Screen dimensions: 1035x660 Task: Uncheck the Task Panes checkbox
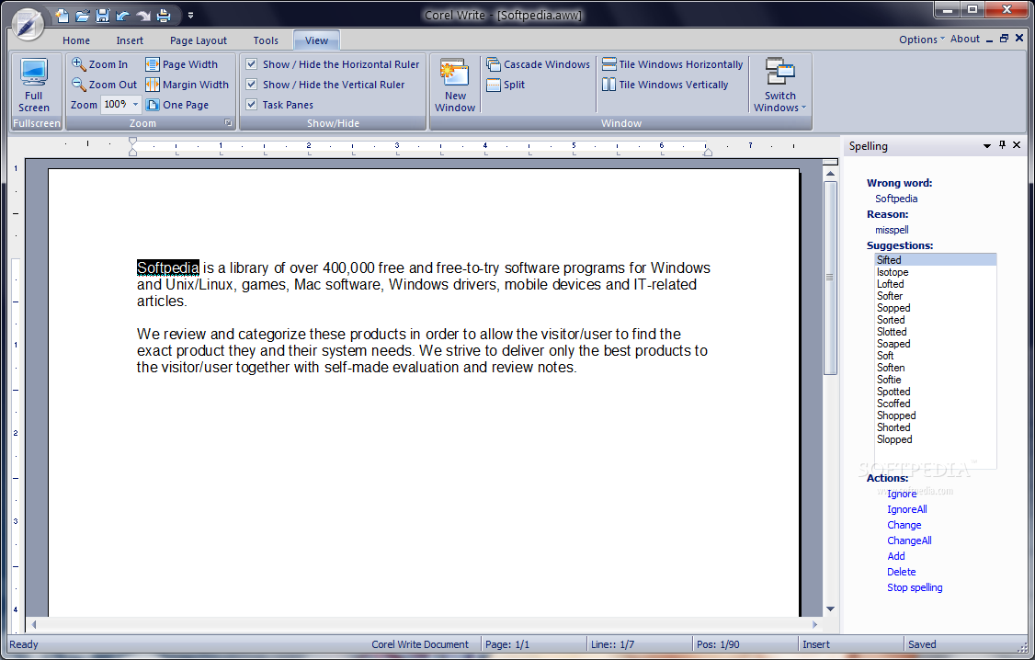click(252, 104)
